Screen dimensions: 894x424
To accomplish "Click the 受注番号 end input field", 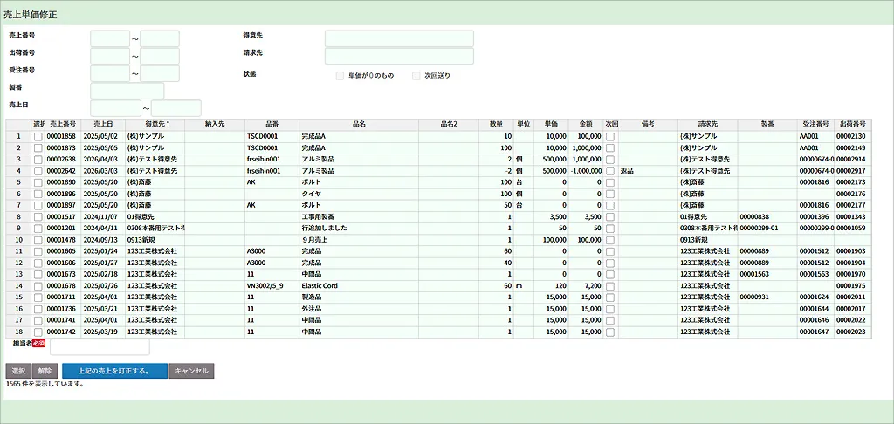I will pyautogui.click(x=160, y=73).
